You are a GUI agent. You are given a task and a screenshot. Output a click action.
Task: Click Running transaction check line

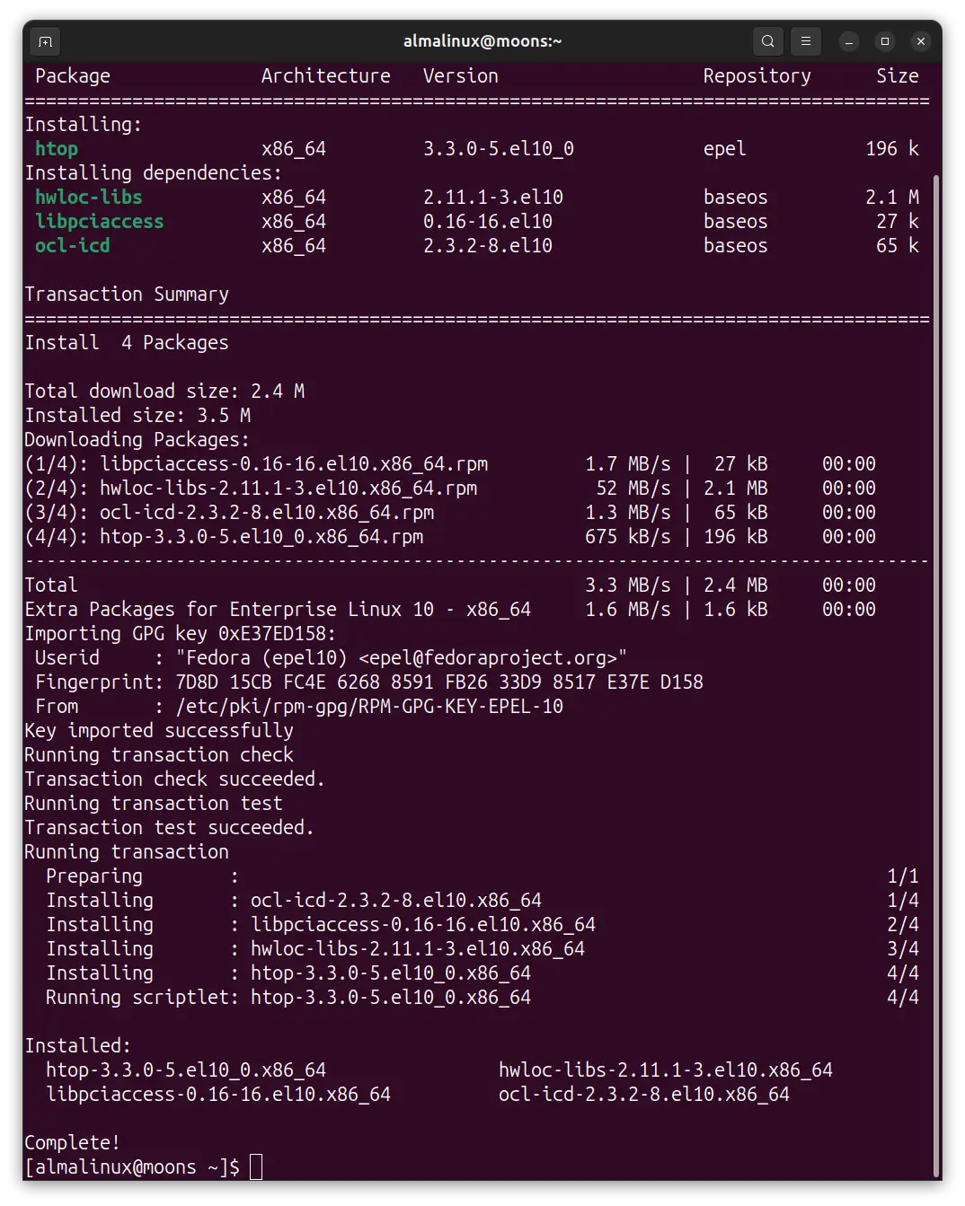click(x=159, y=755)
